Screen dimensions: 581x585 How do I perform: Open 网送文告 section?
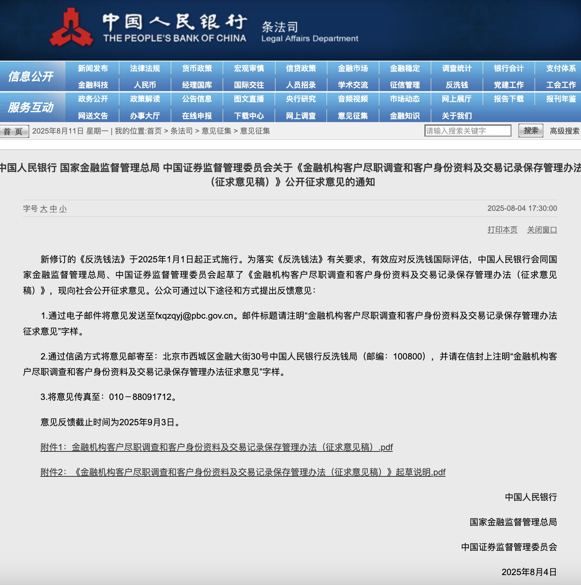click(x=93, y=116)
